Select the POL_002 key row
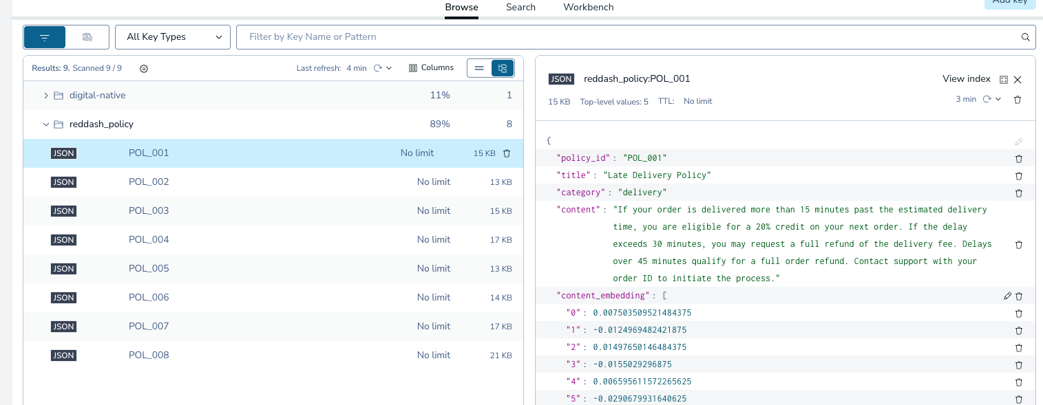This screenshot has height=405, width=1043. (273, 182)
